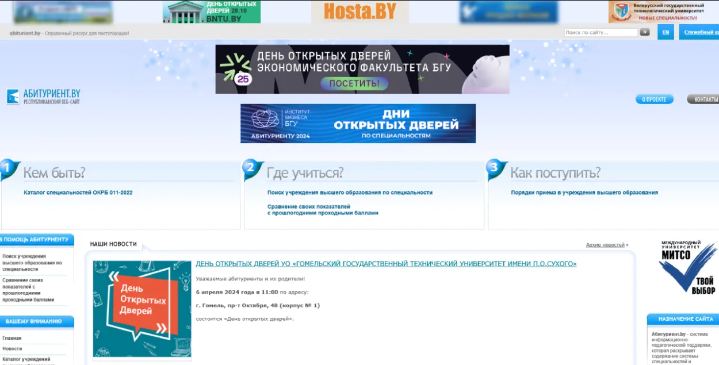Click the number 1 badge by Кем быть?
Image resolution: width=719 pixels, height=365 pixels.
10,170
